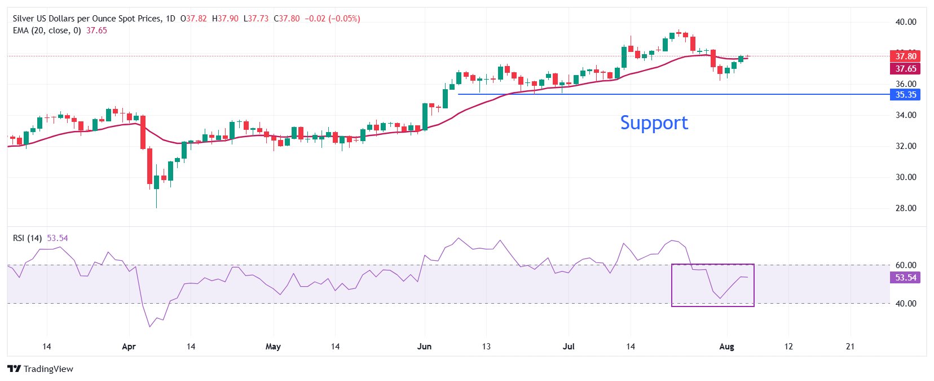
Task: Click the TradingView logo icon
Action: point(14,369)
